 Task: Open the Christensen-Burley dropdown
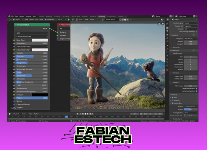32,36
